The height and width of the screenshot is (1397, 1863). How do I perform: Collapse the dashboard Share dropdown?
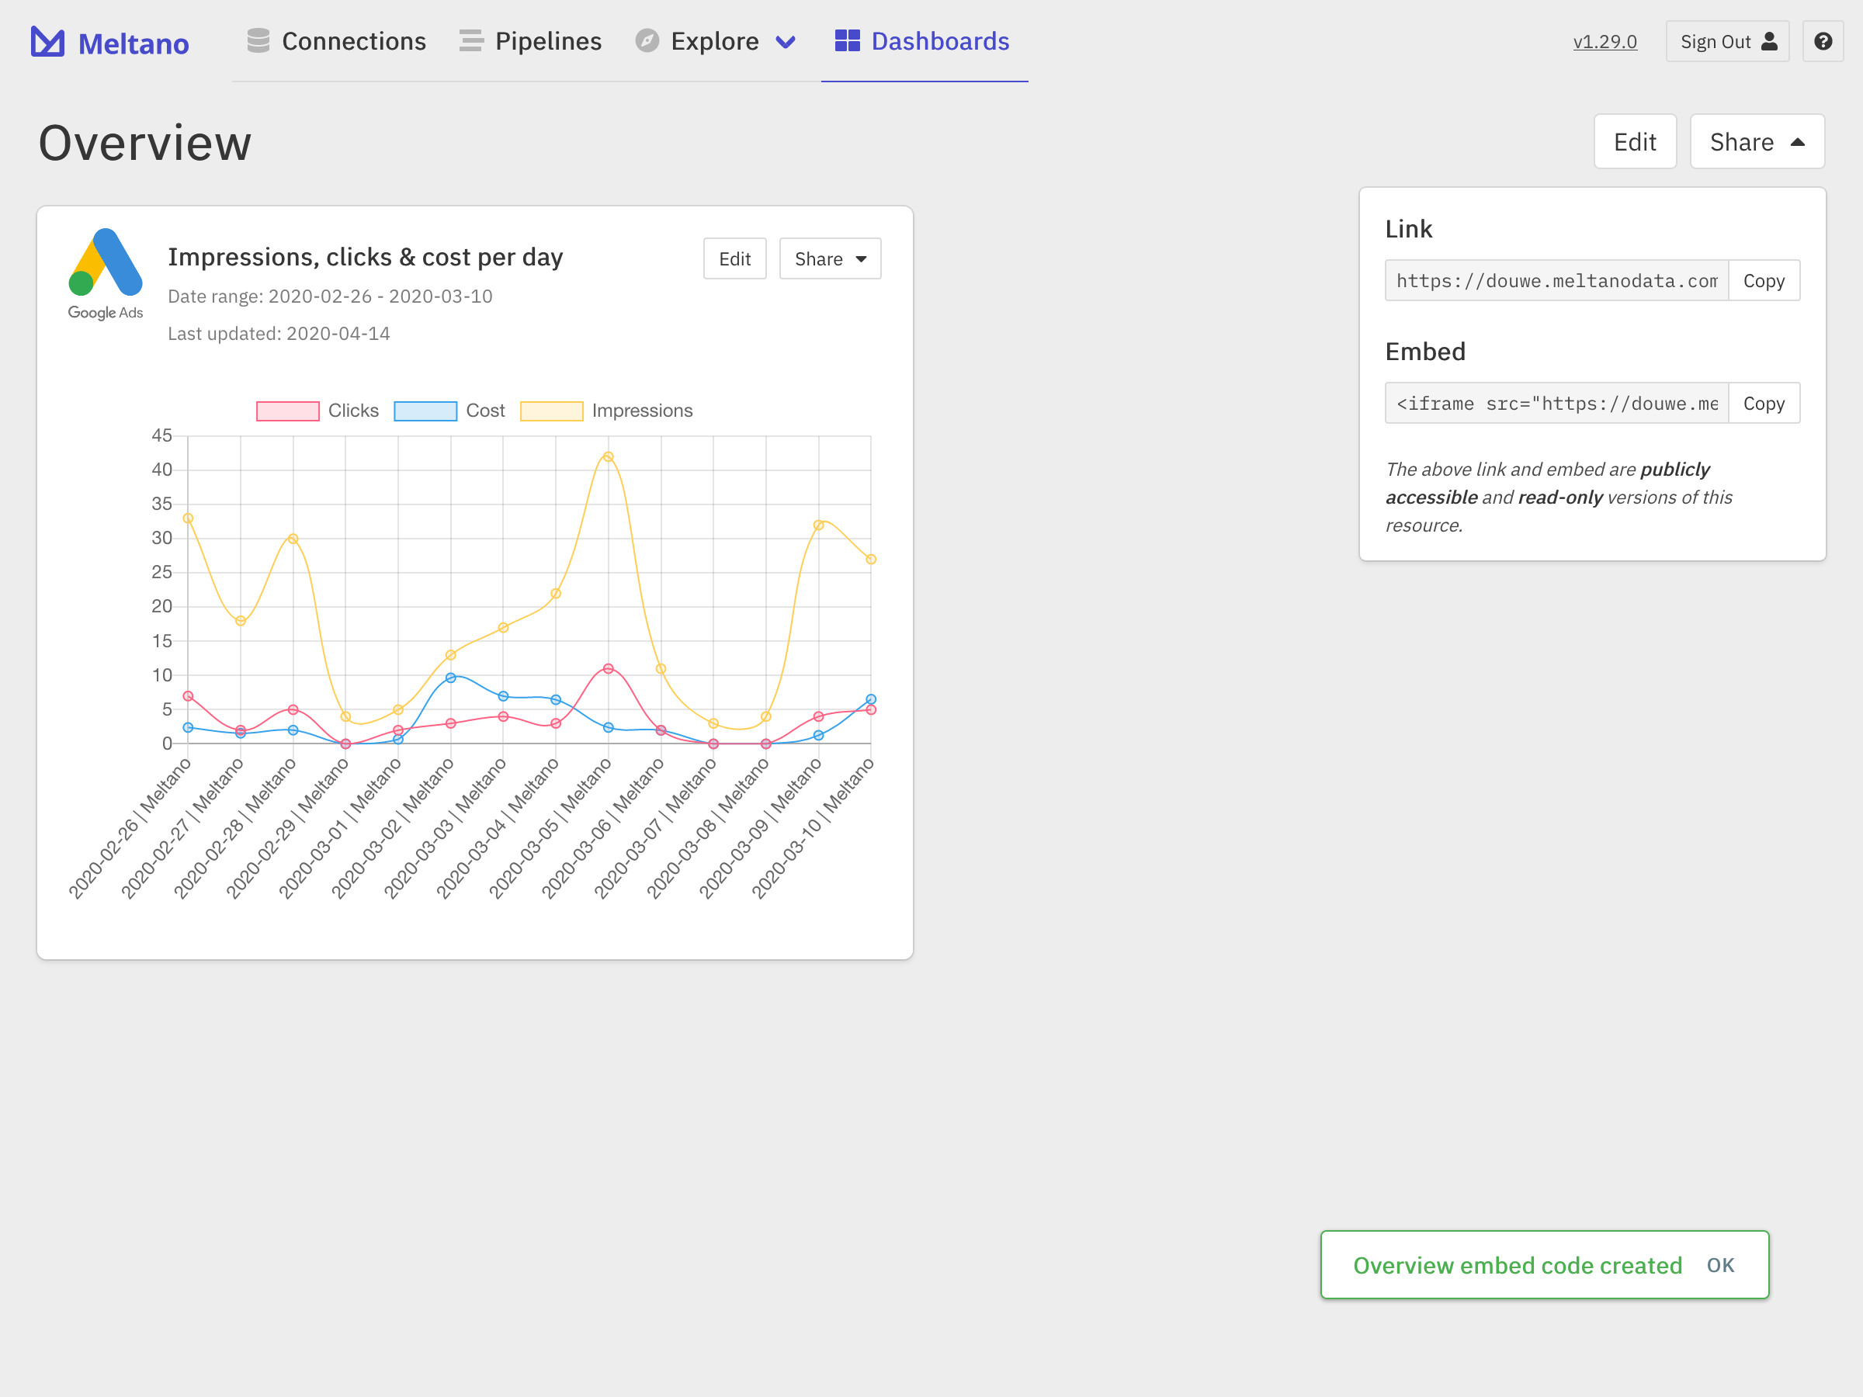click(1756, 141)
